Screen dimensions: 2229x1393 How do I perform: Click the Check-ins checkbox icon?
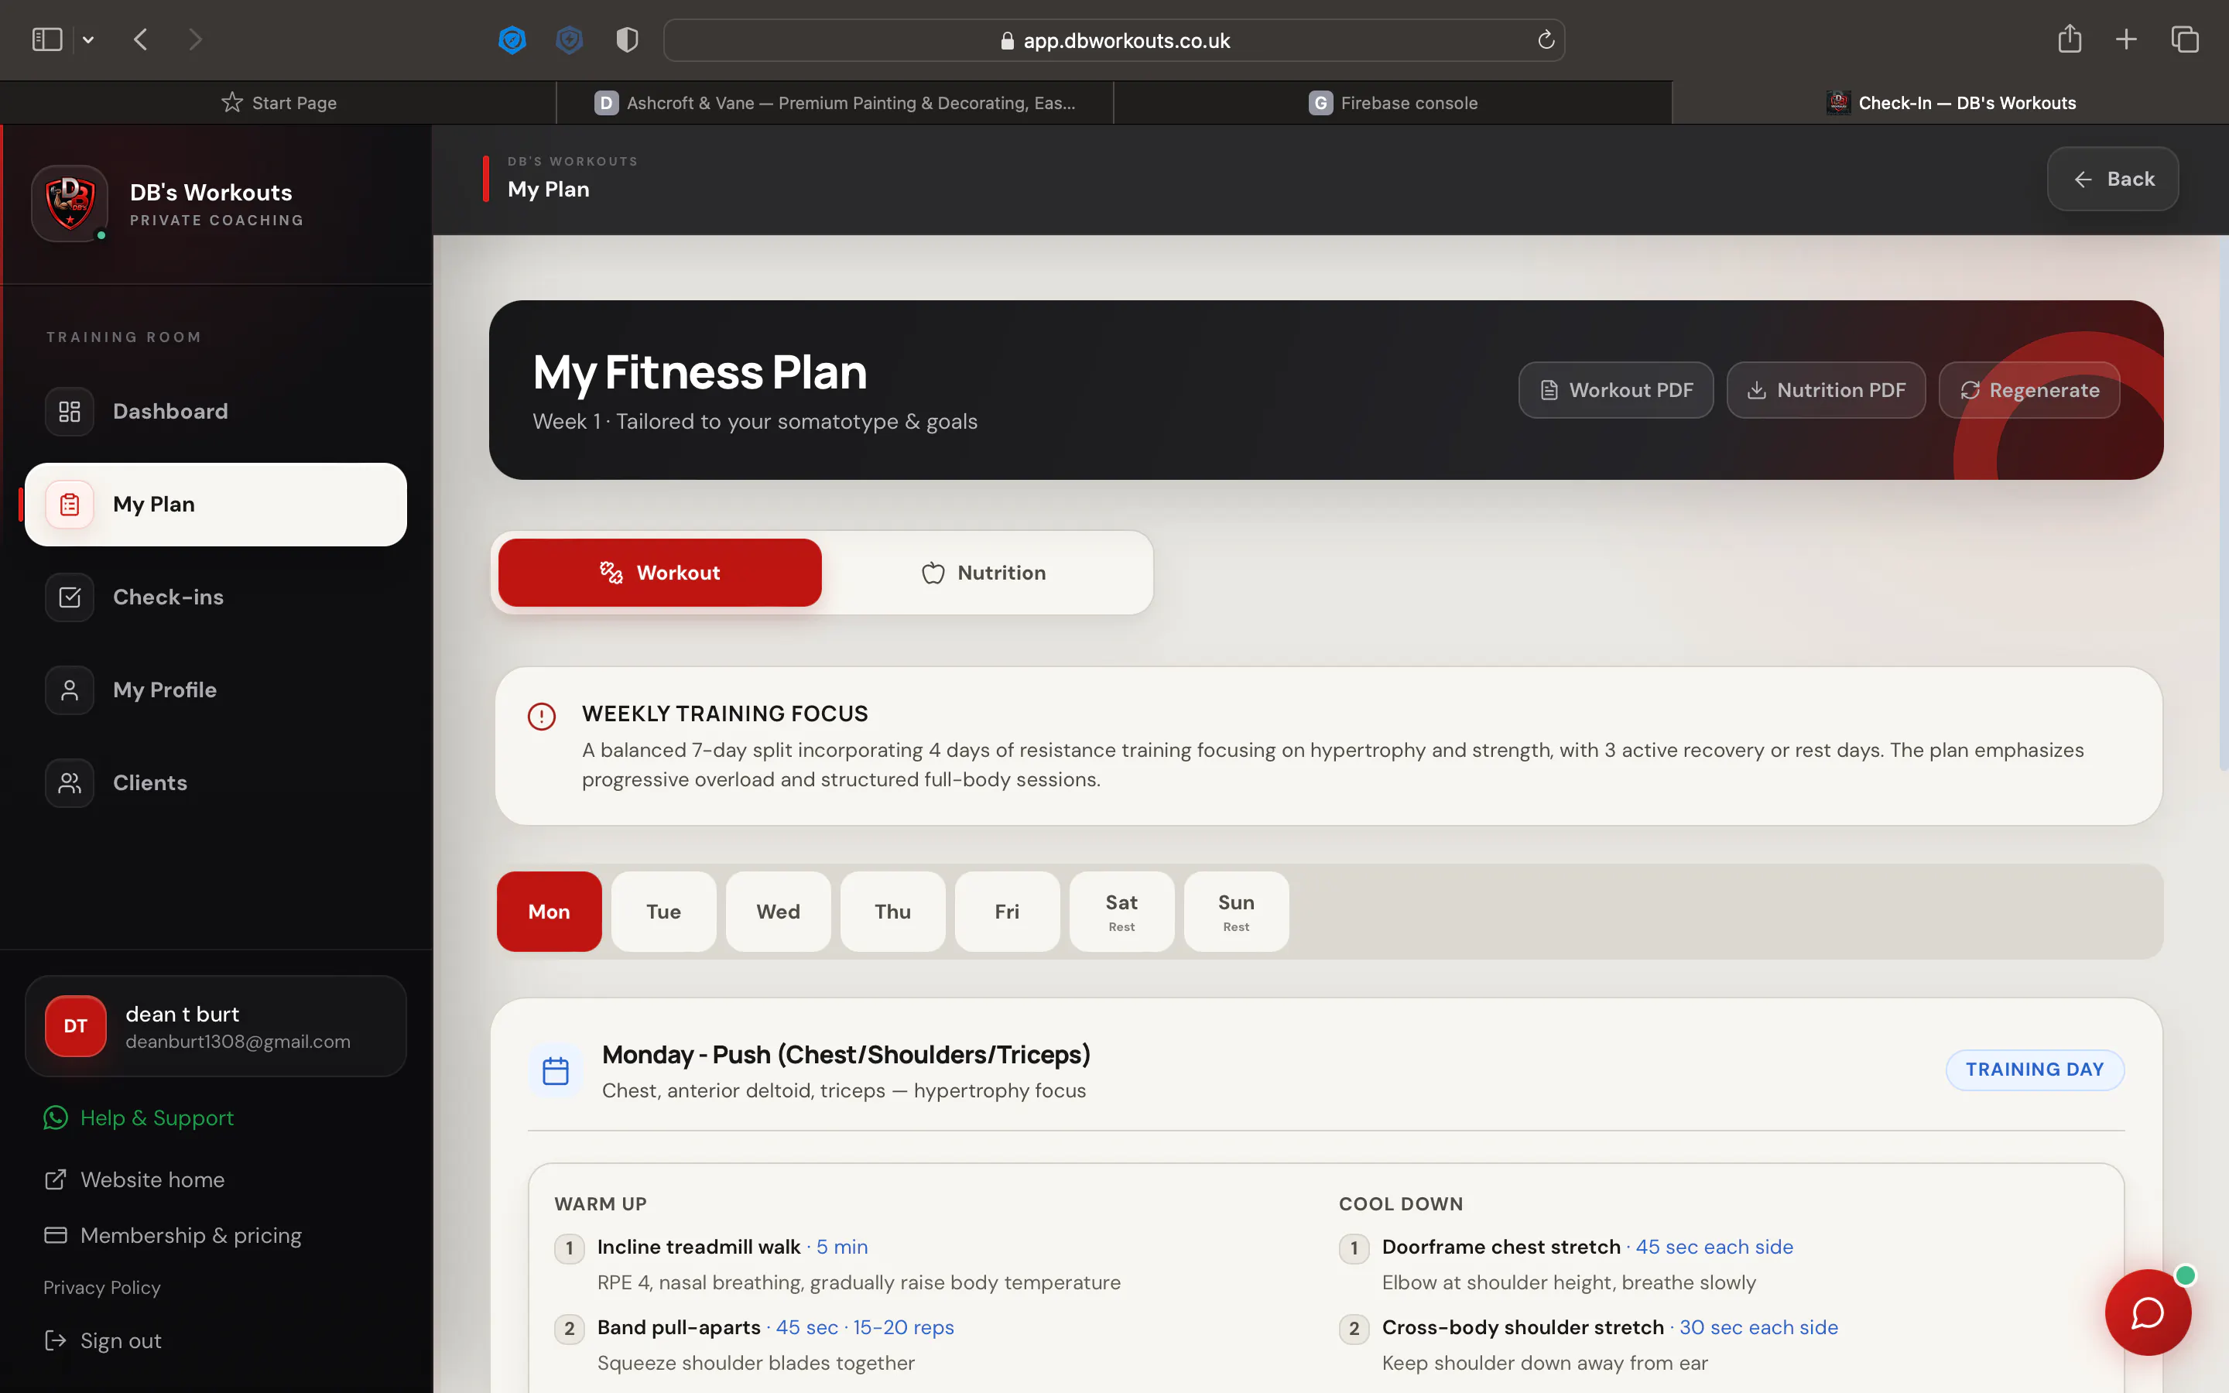pos(70,597)
